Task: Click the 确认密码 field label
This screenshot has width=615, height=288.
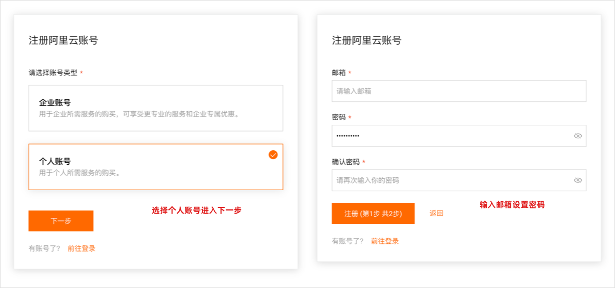Action: [x=346, y=162]
